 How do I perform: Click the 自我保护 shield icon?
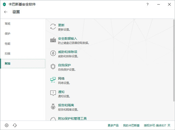tap(53, 67)
